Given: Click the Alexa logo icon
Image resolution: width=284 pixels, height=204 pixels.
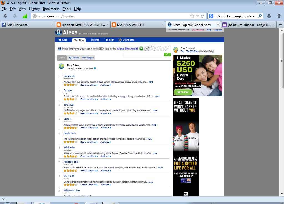Looking at the screenshot, I should pos(58,32).
